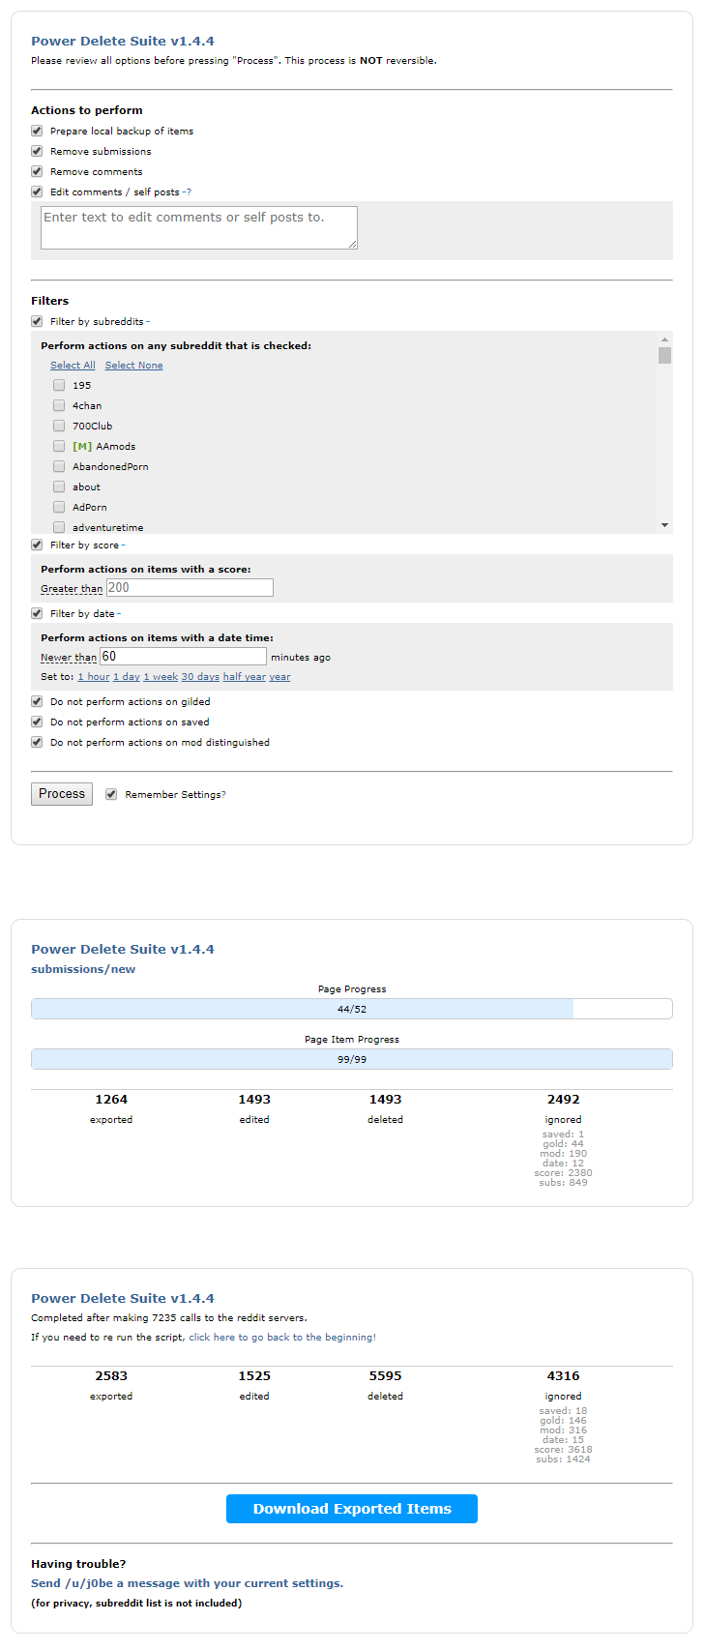The image size is (704, 1650).
Task: Toggle Remove comments checkbox
Action: click(x=37, y=171)
